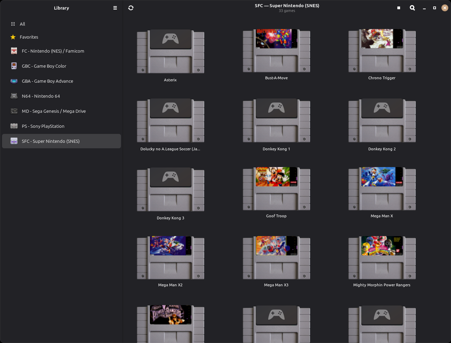451x343 pixels.
Task: Open the Donkey Kong 3 cartridge
Action: [x=170, y=189]
